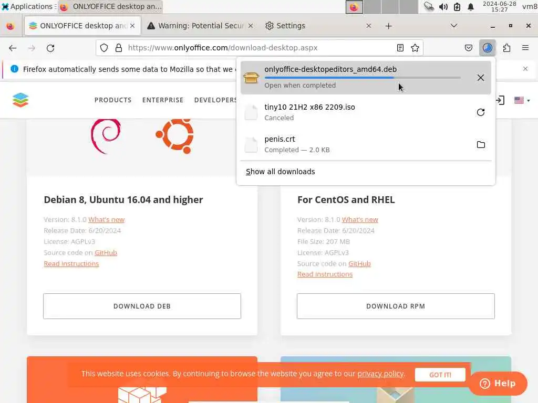Bookmark this page with the star
Viewport: 538px width, 403px height.
[415, 48]
